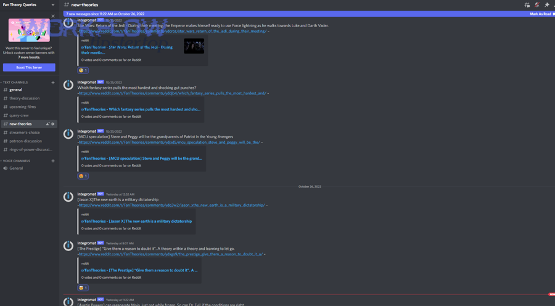The height and width of the screenshot is (306, 555).
Task: Toggle the muted notification bell icon
Action: click(x=537, y=5)
